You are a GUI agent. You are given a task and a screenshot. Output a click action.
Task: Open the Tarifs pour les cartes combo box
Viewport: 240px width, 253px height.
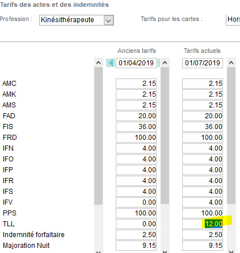233,20
